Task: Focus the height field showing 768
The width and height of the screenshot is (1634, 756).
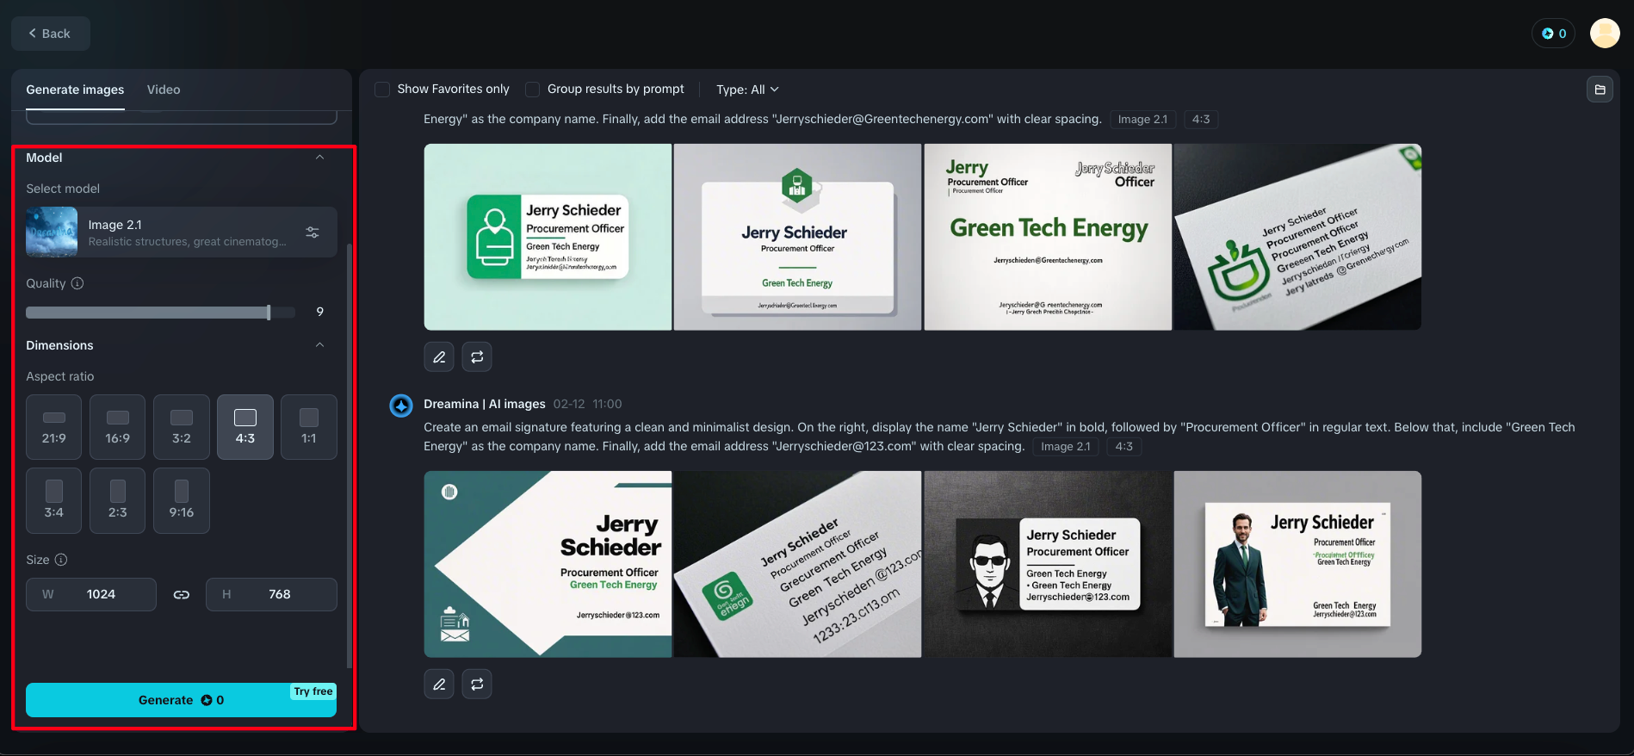Action: (271, 594)
